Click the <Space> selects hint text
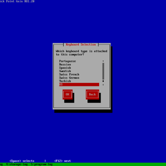 (x=22, y=161)
